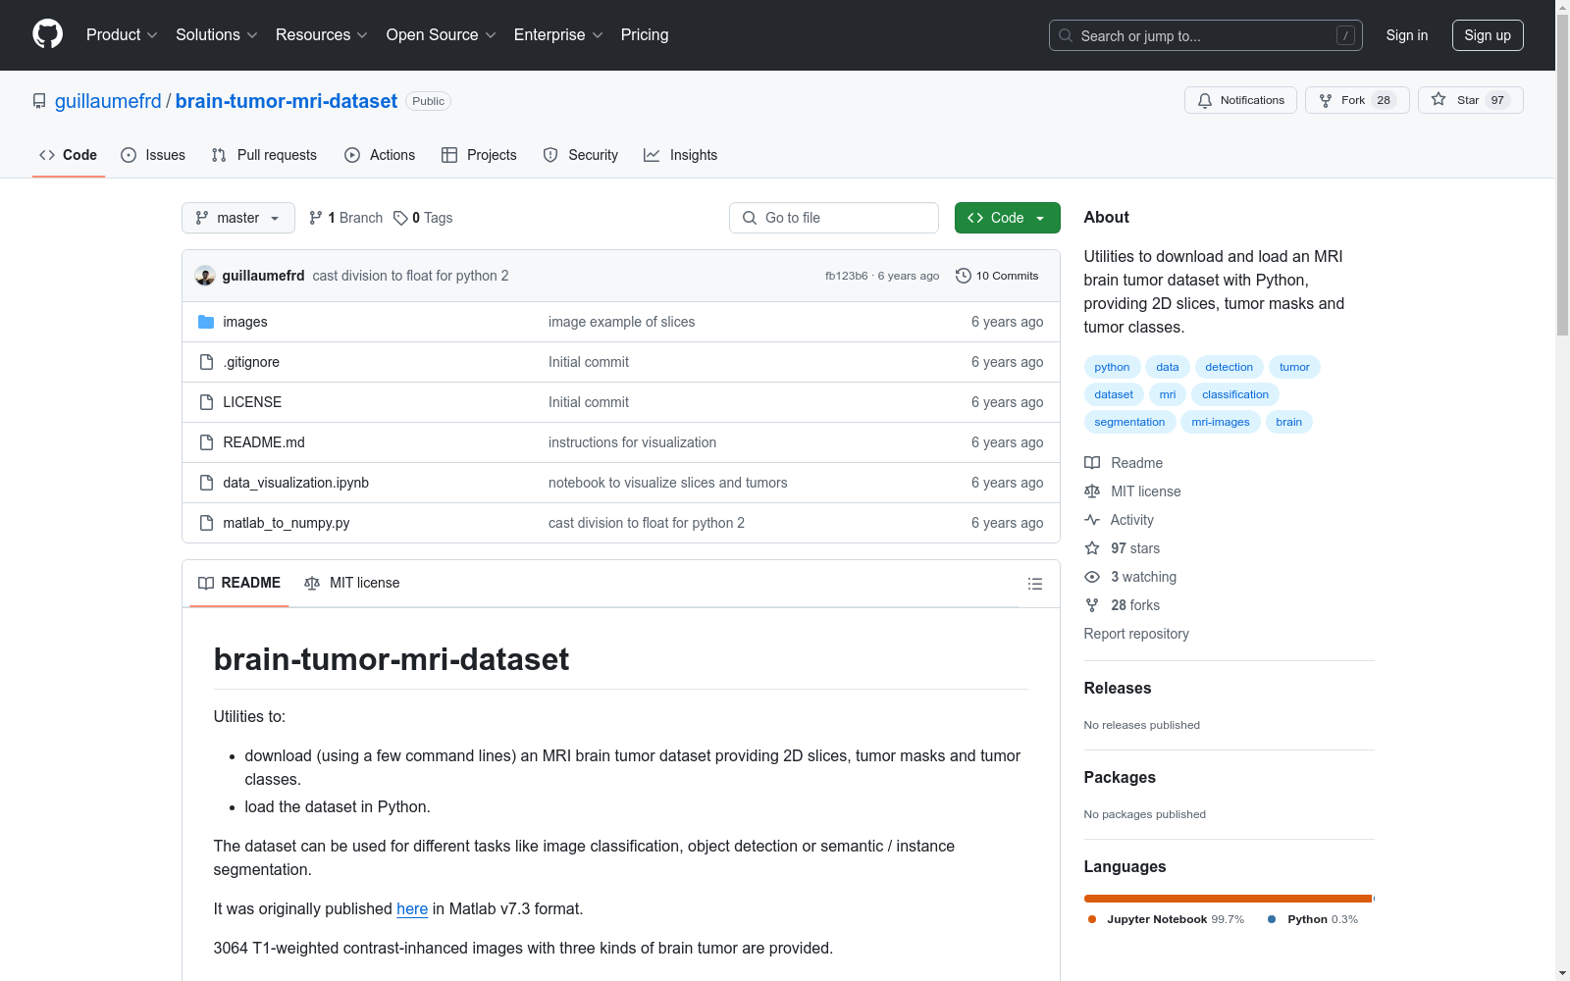
Task: Click the Sign up button
Action: (1488, 35)
